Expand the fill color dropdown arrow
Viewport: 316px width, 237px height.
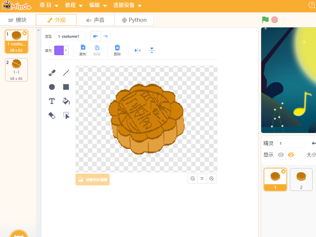66,50
